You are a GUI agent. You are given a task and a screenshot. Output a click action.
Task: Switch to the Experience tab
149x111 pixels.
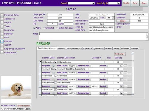(x=88, y=49)
